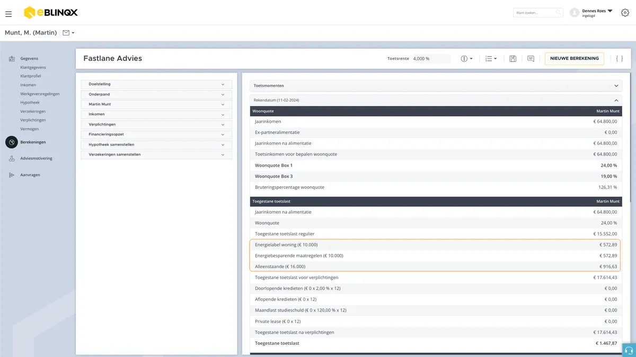Expand Verzekeringen samenstellen section

[156, 154]
